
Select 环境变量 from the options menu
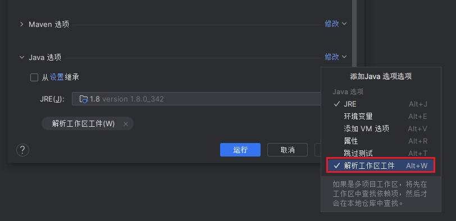[381, 117]
